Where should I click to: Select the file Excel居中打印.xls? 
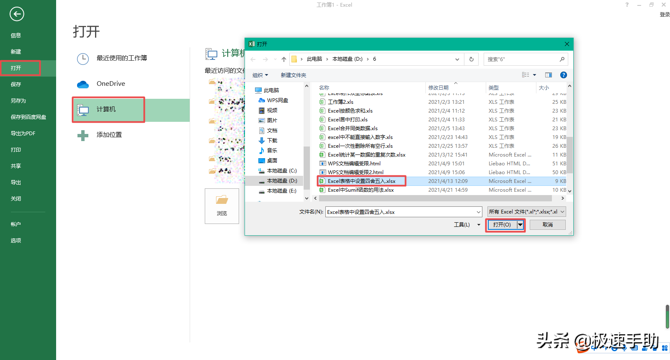[x=348, y=120]
